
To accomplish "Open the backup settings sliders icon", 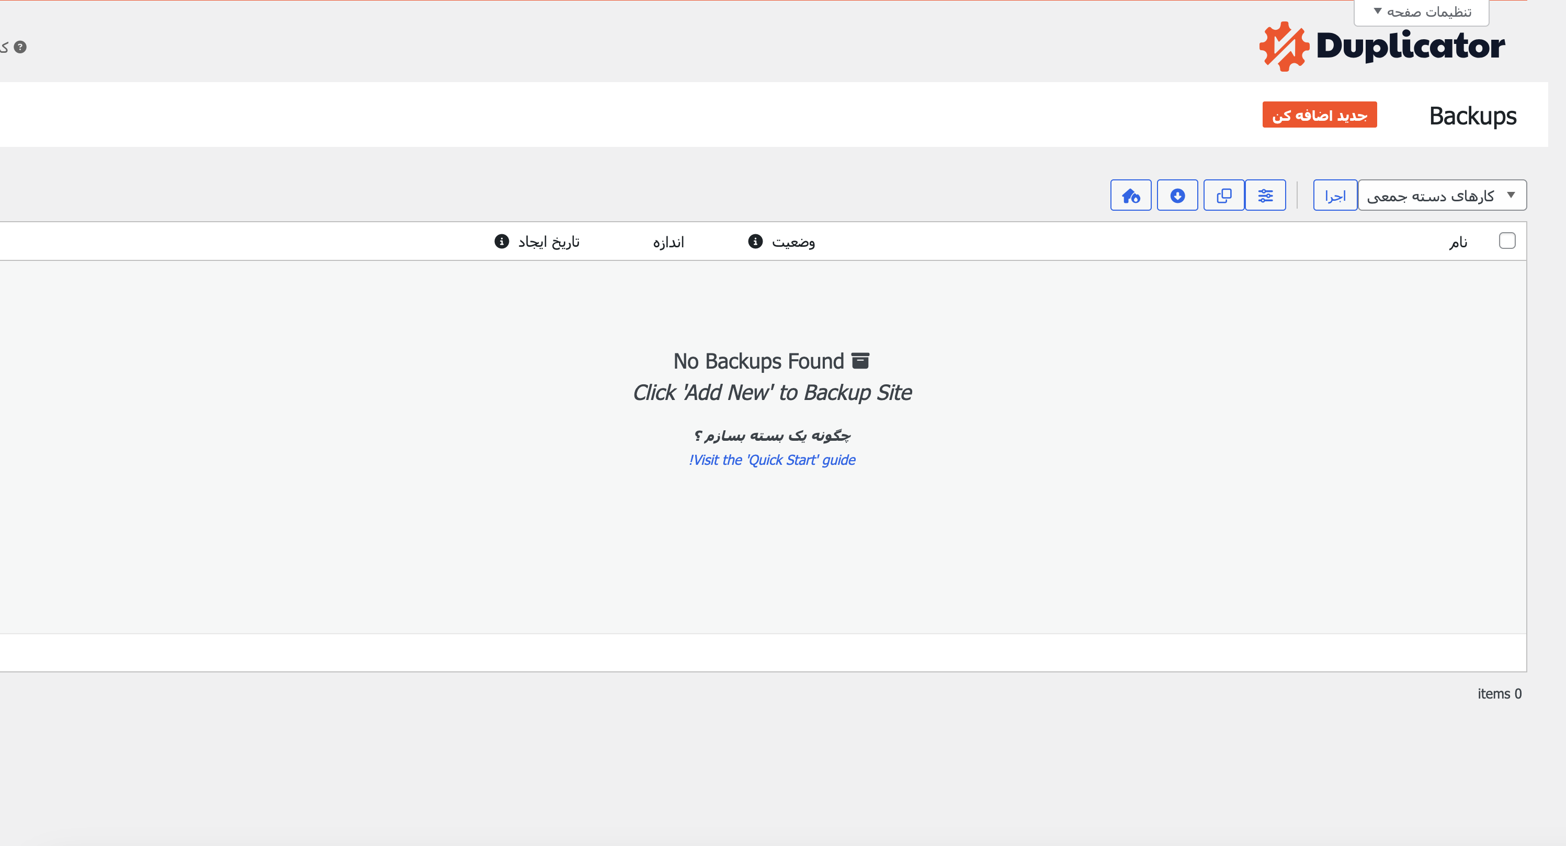I will 1265,195.
